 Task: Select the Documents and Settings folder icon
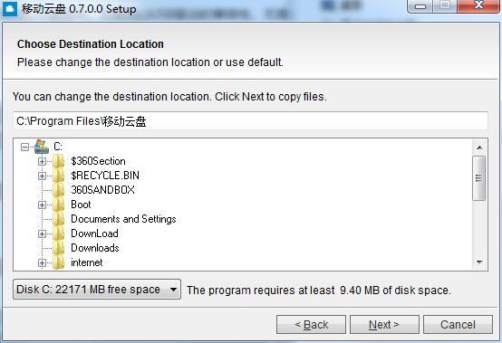[58, 219]
